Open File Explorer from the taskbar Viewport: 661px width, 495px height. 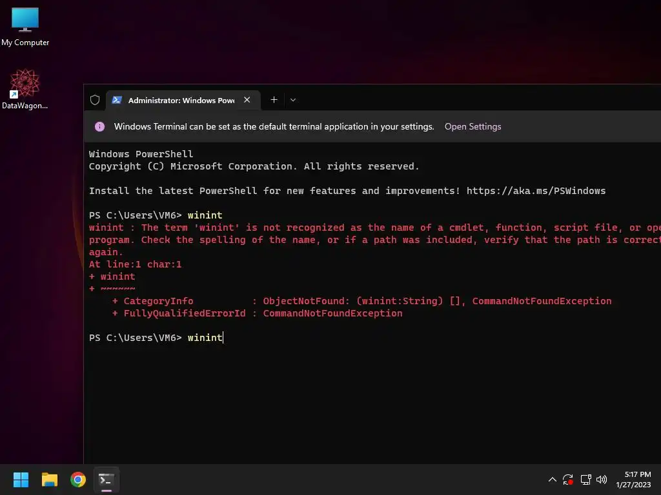pos(49,480)
